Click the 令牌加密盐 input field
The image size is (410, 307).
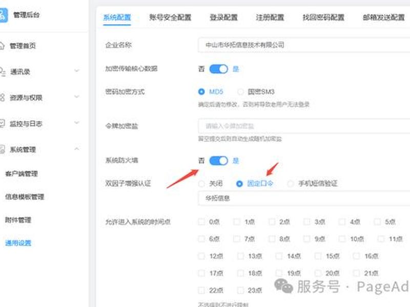click(x=304, y=126)
